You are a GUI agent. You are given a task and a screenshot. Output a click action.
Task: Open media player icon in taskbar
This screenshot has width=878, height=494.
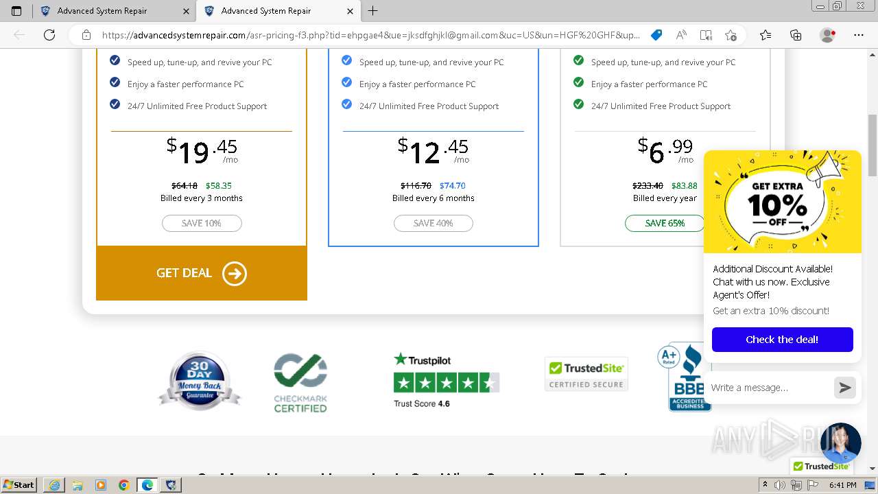pyautogui.click(x=101, y=485)
